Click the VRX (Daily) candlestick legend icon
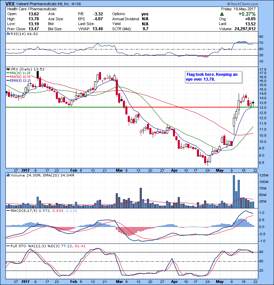This screenshot has width=274, height=285. [8, 69]
